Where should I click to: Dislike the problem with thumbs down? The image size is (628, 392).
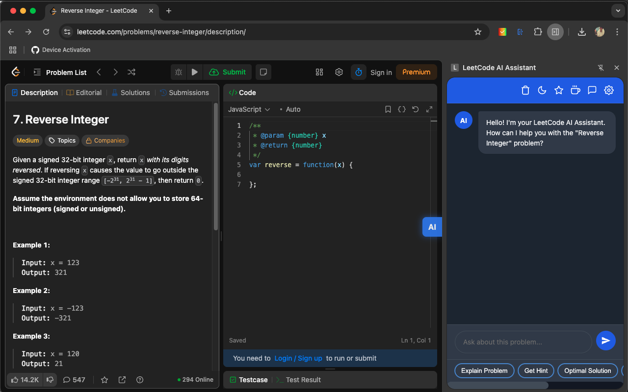(x=50, y=380)
